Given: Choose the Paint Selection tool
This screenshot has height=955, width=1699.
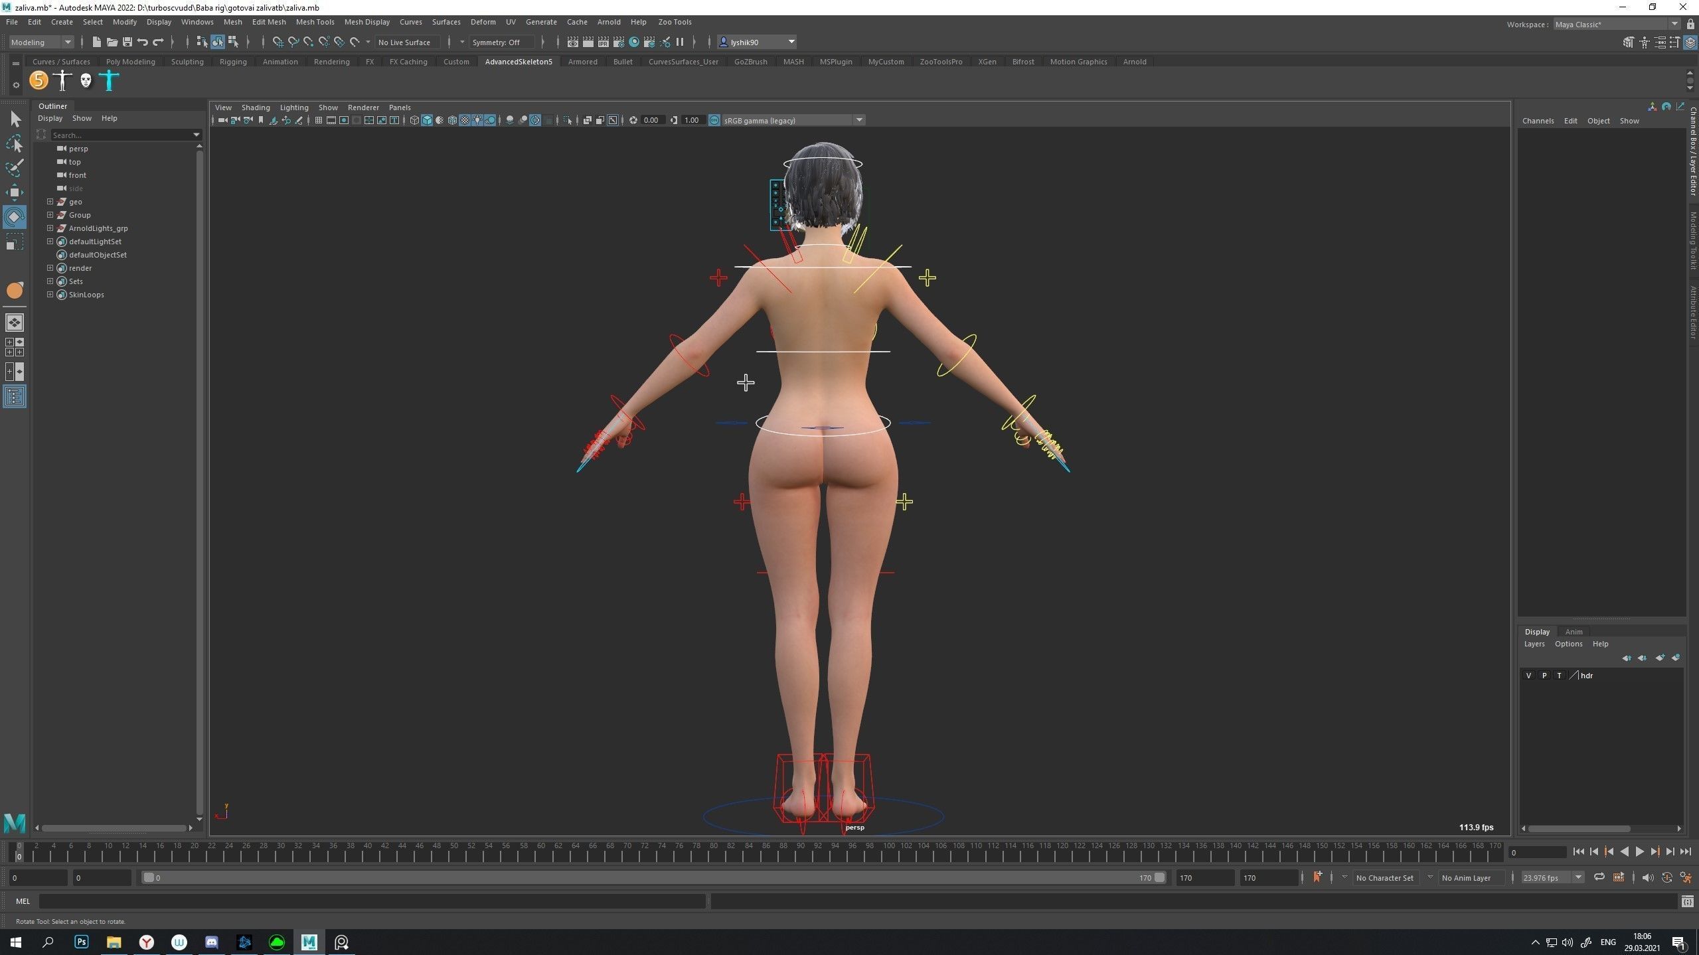Looking at the screenshot, I should click(15, 167).
